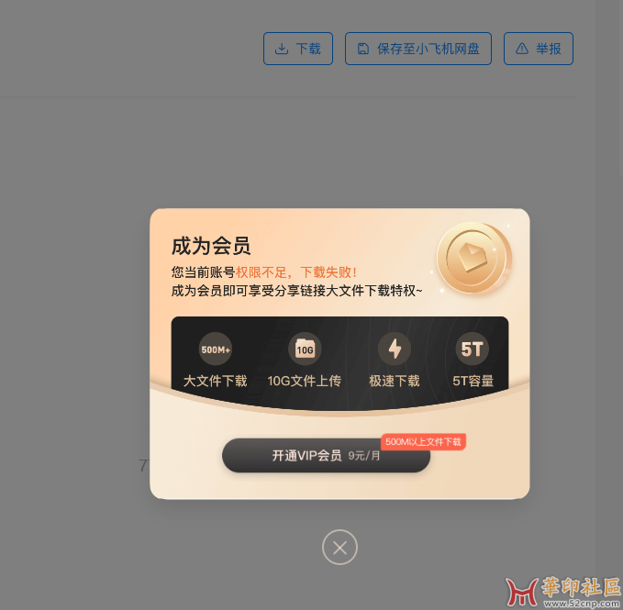Click the 10G文件上传 label
The height and width of the screenshot is (610, 623).
305,381
